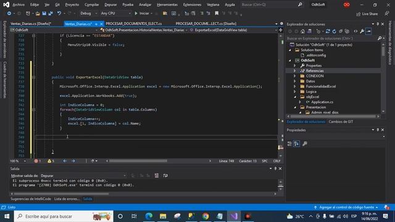The width and height of the screenshot is (395, 222).
Task: Select the .editorconfig file
Action: [x=315, y=55]
